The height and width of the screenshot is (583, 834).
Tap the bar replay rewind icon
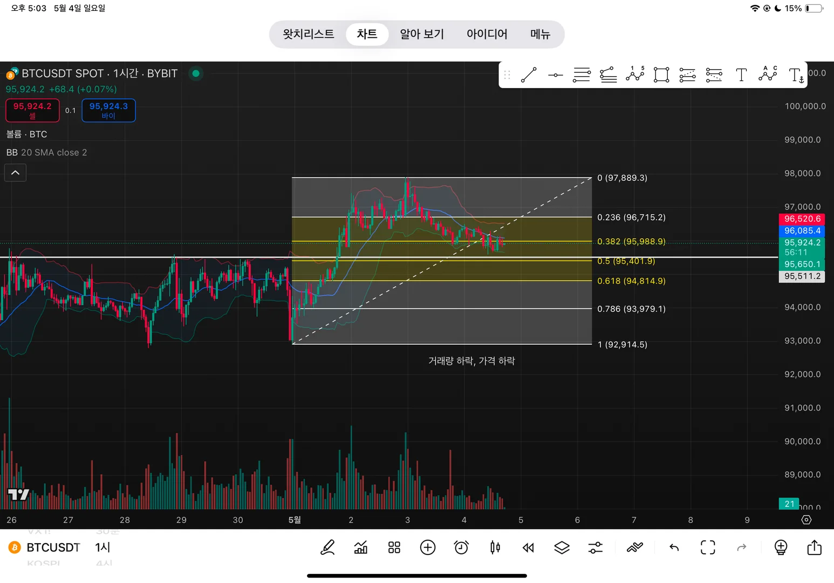point(528,547)
